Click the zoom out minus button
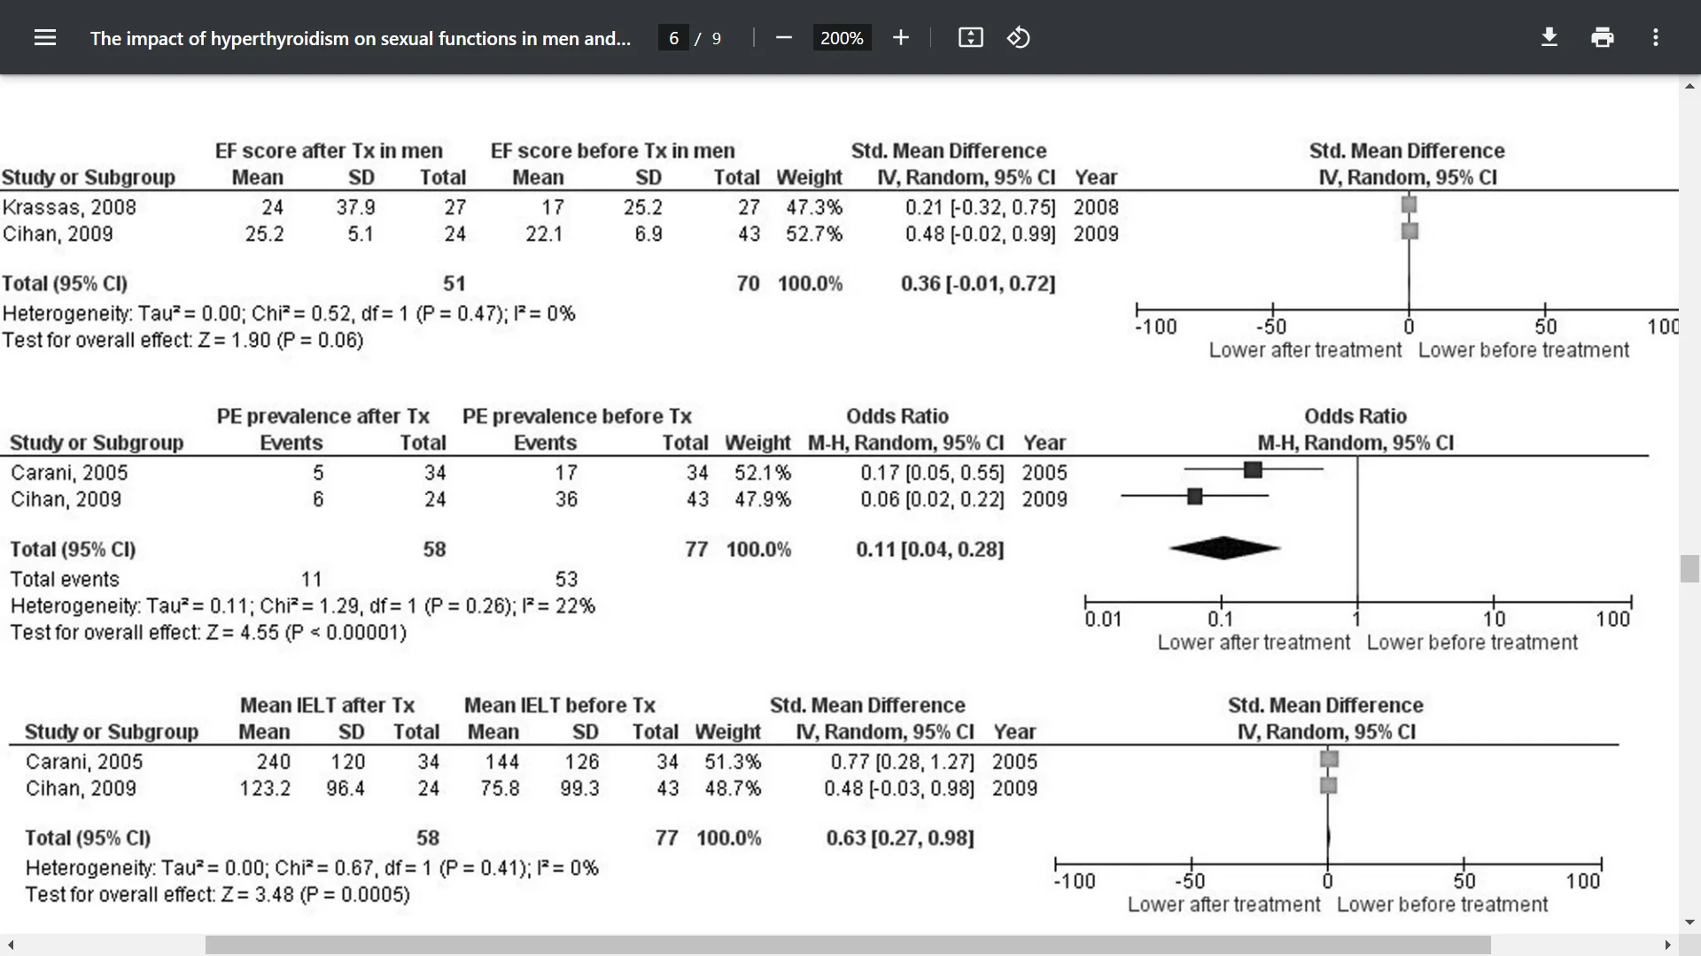 tap(783, 38)
